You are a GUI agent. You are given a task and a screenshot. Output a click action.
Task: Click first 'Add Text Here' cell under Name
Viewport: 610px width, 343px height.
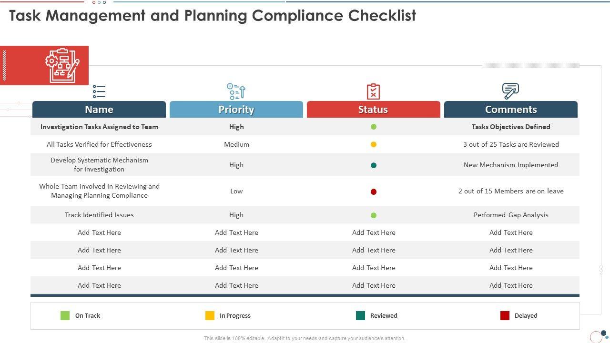99,232
